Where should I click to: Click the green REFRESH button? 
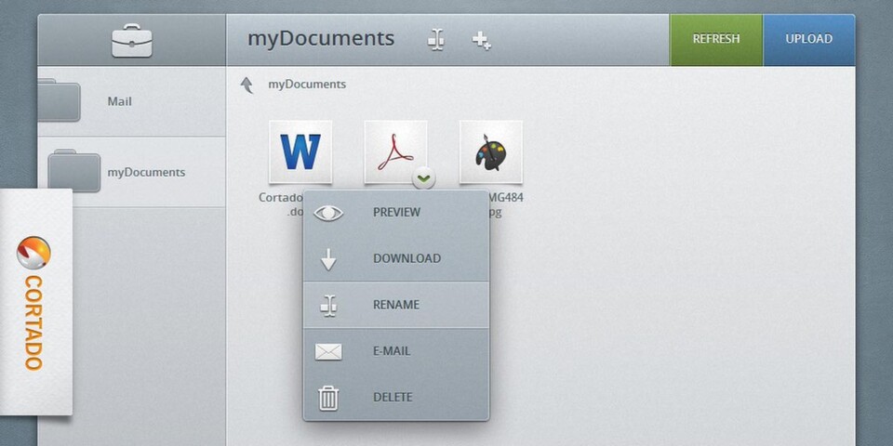tap(716, 40)
